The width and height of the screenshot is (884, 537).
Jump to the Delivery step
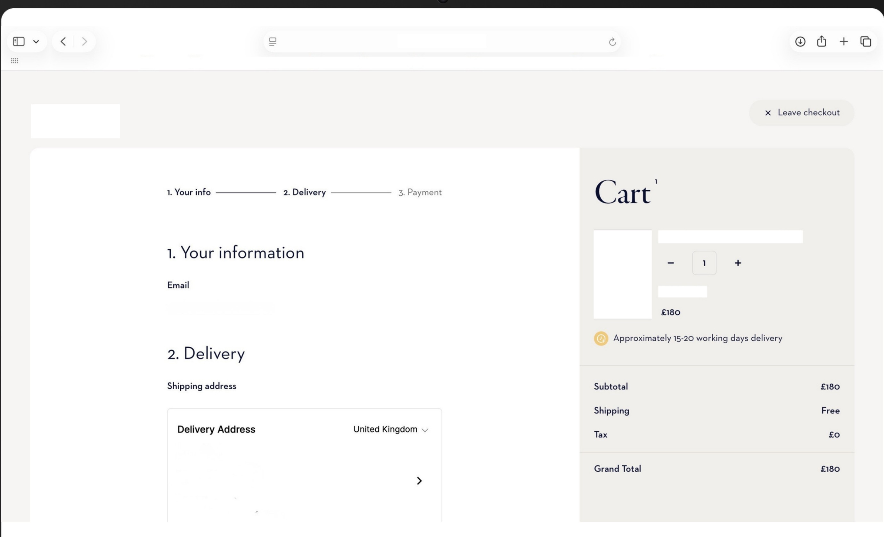point(305,192)
